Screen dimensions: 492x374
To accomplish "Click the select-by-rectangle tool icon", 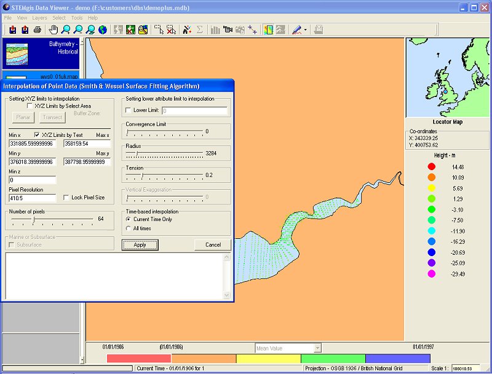I will 159,29.
